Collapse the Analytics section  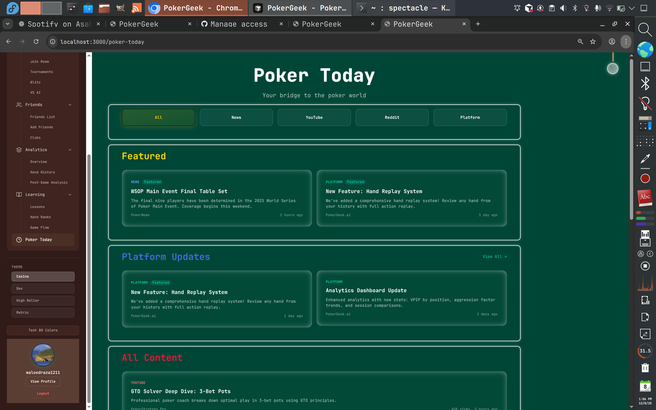pyautogui.click(x=70, y=150)
